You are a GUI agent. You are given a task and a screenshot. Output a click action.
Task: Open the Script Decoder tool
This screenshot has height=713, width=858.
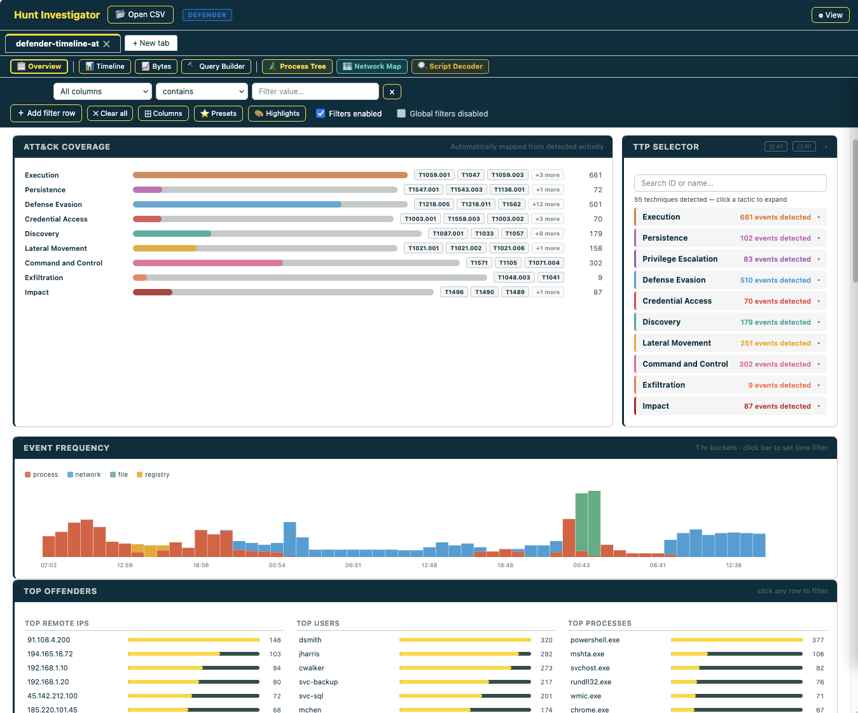[x=450, y=66]
